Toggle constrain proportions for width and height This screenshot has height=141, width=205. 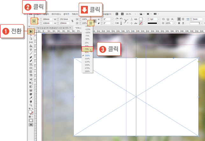pos(72,21)
